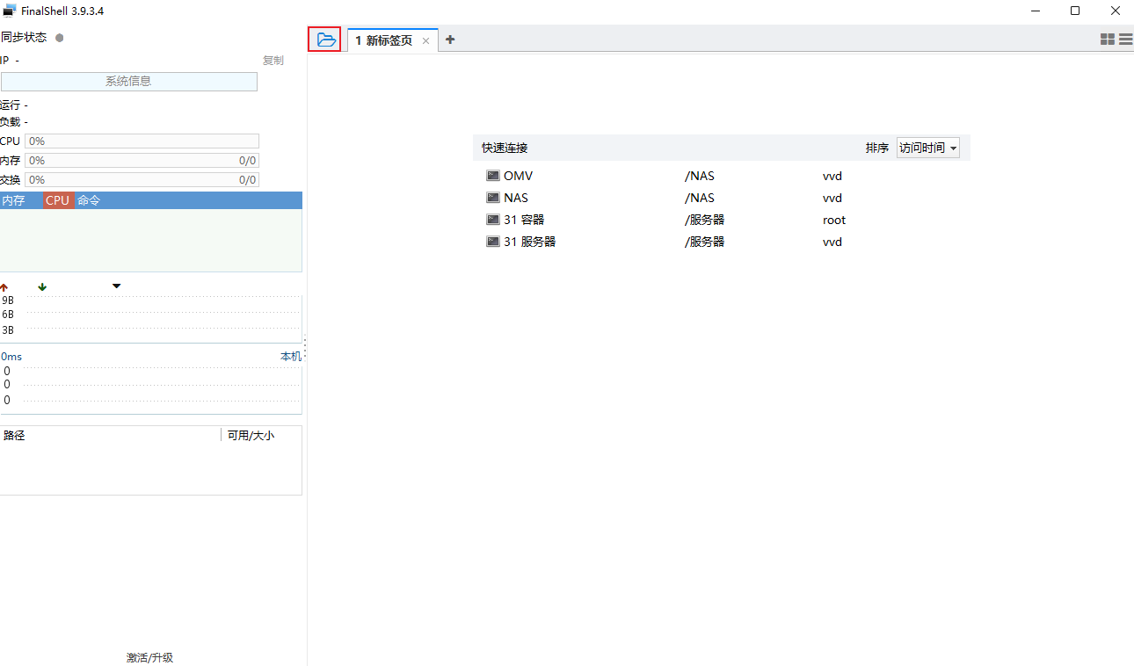Sort processes by CPU column

point(58,200)
